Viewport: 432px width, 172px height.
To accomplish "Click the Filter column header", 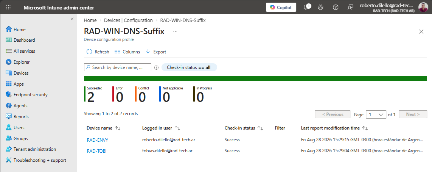I will tap(280, 128).
